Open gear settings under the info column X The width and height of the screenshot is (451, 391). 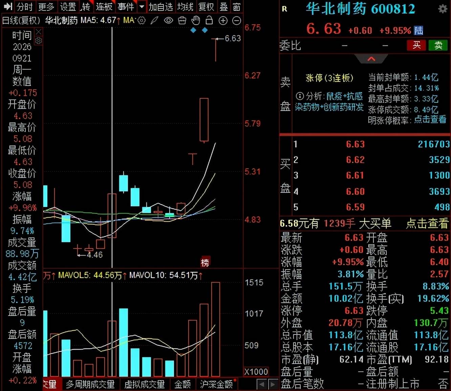pyautogui.click(x=39, y=41)
